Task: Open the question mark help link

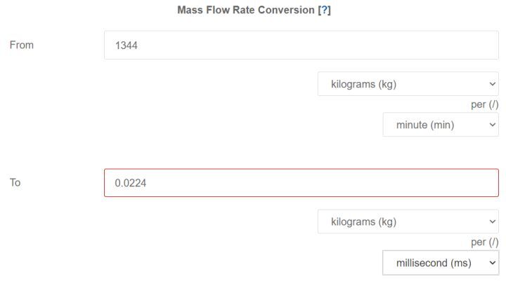Action: [x=324, y=11]
